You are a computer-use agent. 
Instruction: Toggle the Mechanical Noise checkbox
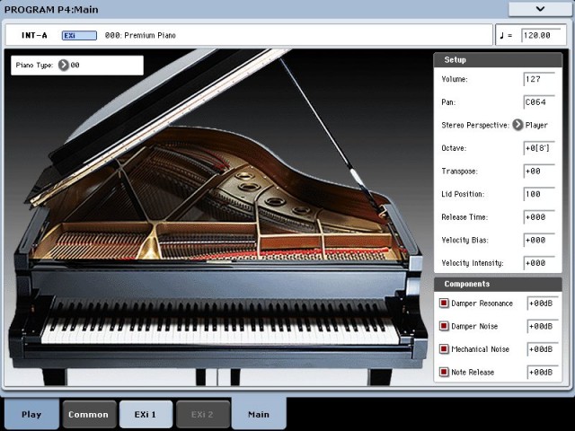[444, 349]
